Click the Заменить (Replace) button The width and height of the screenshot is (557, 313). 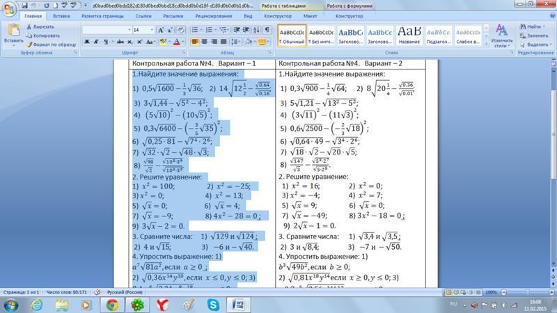click(533, 35)
